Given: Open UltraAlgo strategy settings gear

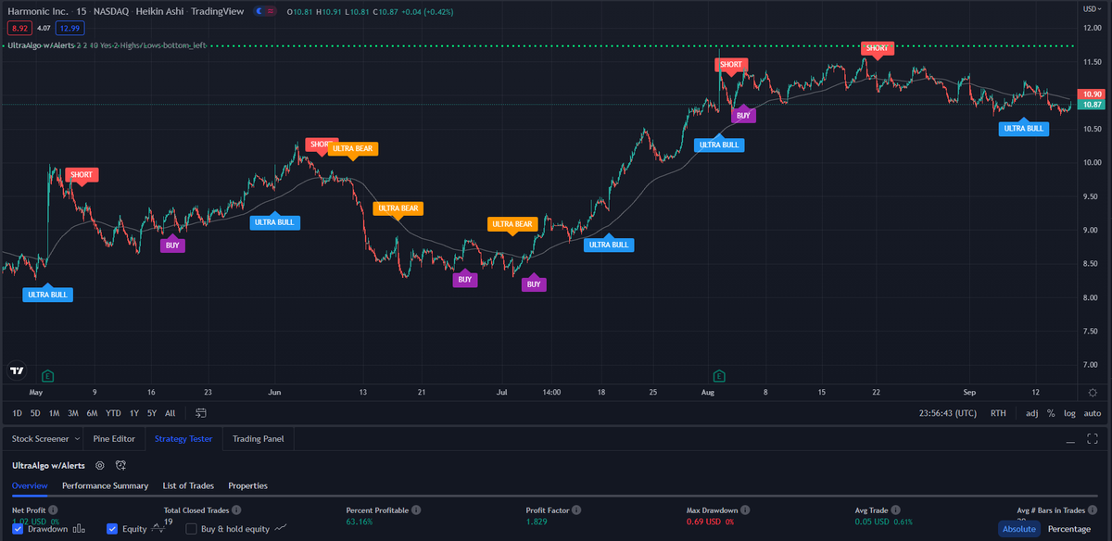Looking at the screenshot, I should pos(100,465).
